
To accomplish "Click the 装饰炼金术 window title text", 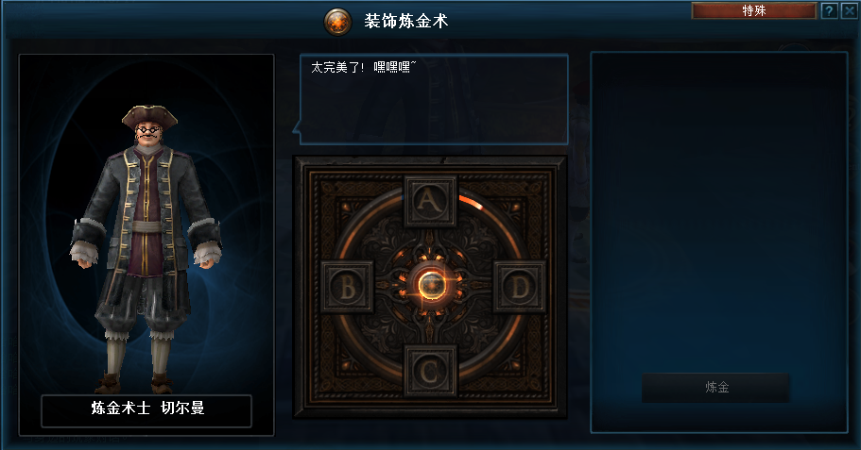I will point(406,22).
